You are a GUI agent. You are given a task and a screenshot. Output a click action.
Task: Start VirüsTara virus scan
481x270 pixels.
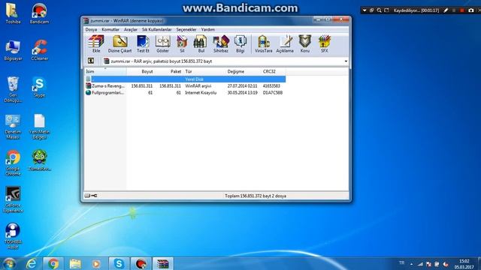[264, 43]
